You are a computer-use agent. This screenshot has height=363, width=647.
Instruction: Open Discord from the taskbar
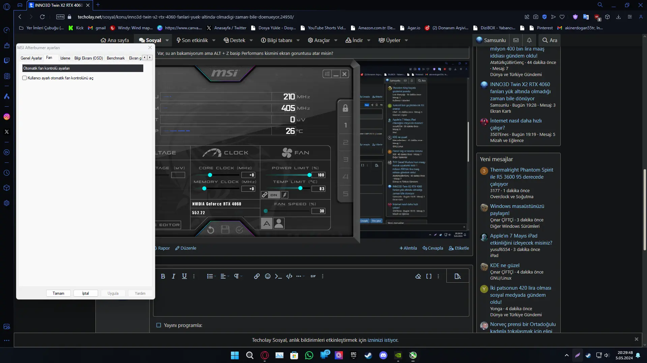coord(383,355)
